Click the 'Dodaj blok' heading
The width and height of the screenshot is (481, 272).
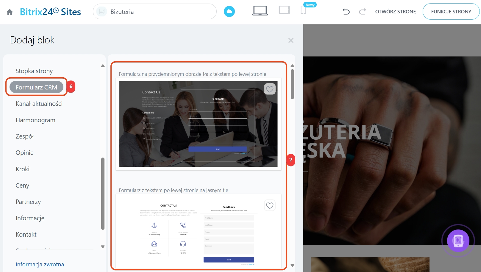32,40
